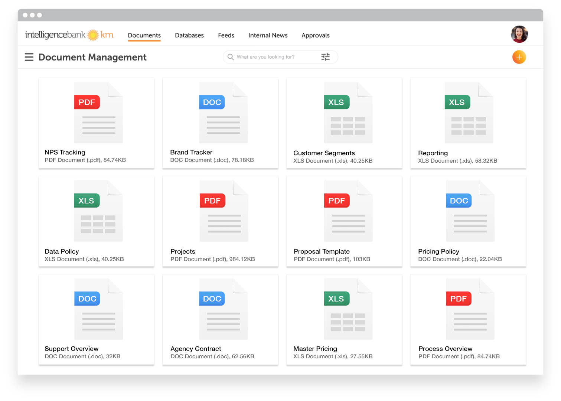Image resolution: width=561 pixels, height=401 pixels.
Task: Click the magnifying glass search icon
Action: tap(231, 57)
